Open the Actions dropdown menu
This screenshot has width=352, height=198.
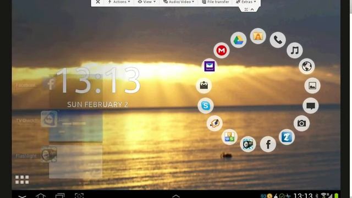tap(119, 2)
